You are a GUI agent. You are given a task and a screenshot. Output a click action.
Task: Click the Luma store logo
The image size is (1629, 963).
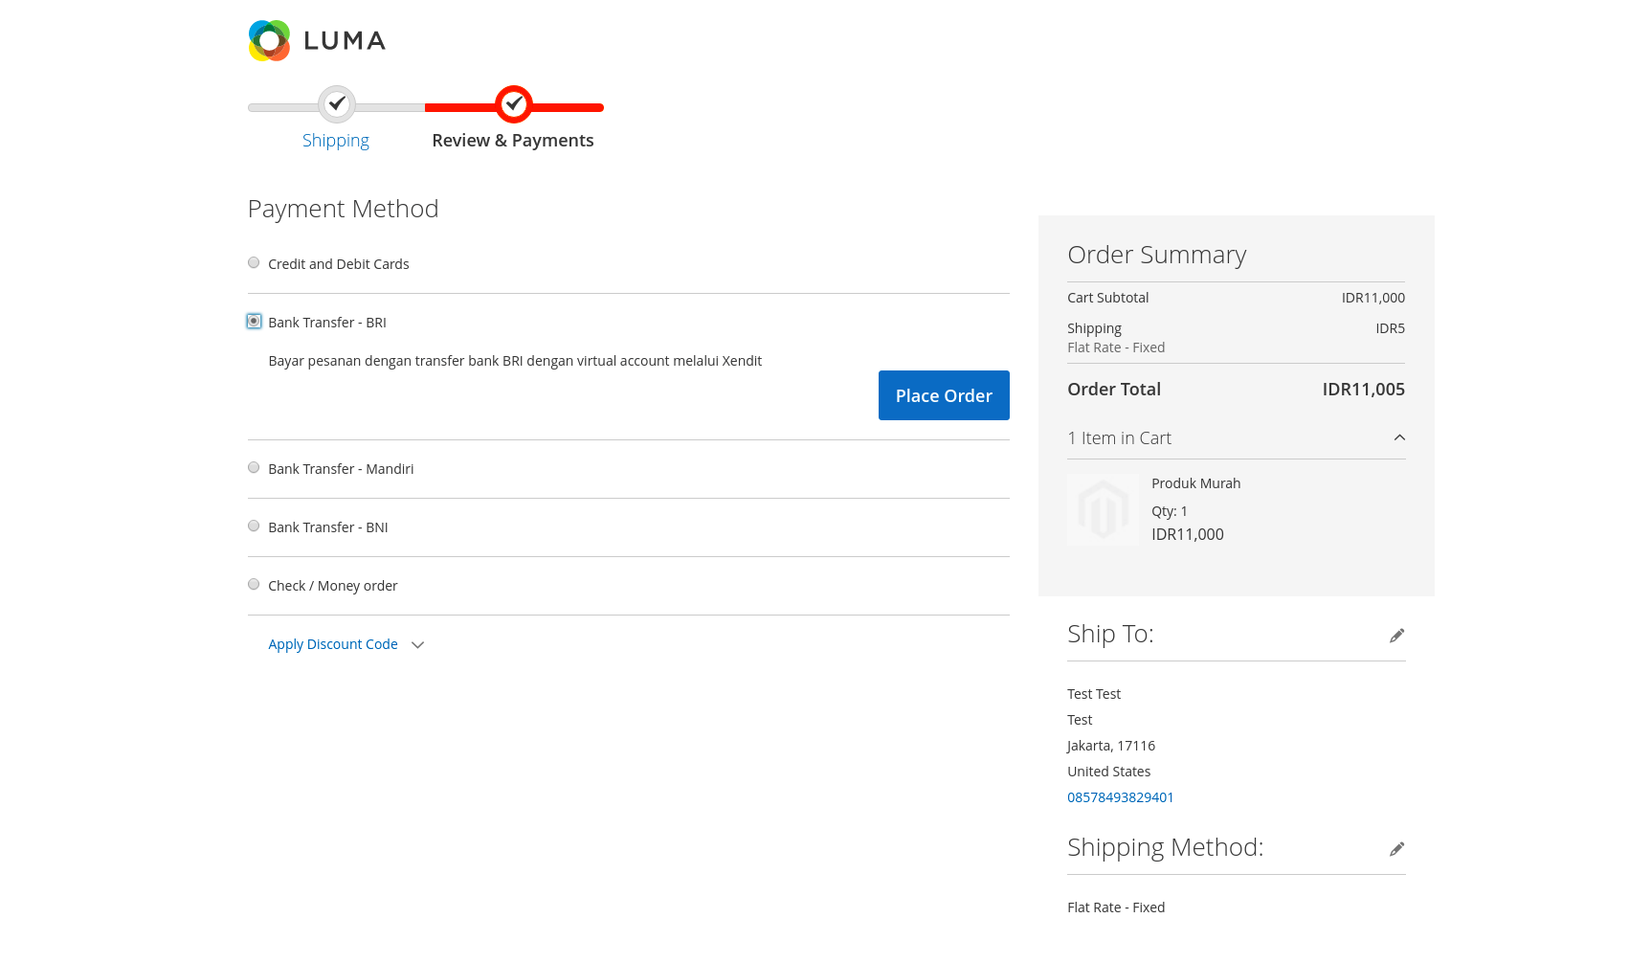(x=315, y=39)
